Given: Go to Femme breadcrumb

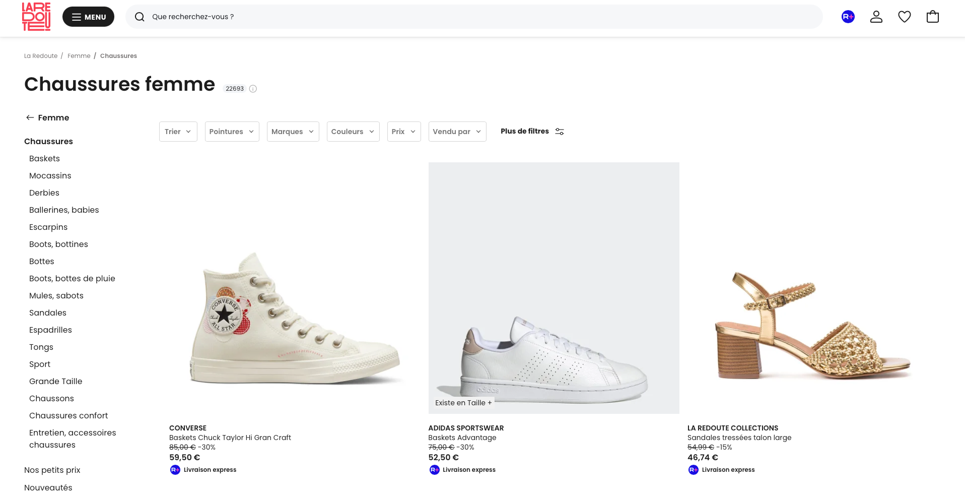Looking at the screenshot, I should click(79, 56).
